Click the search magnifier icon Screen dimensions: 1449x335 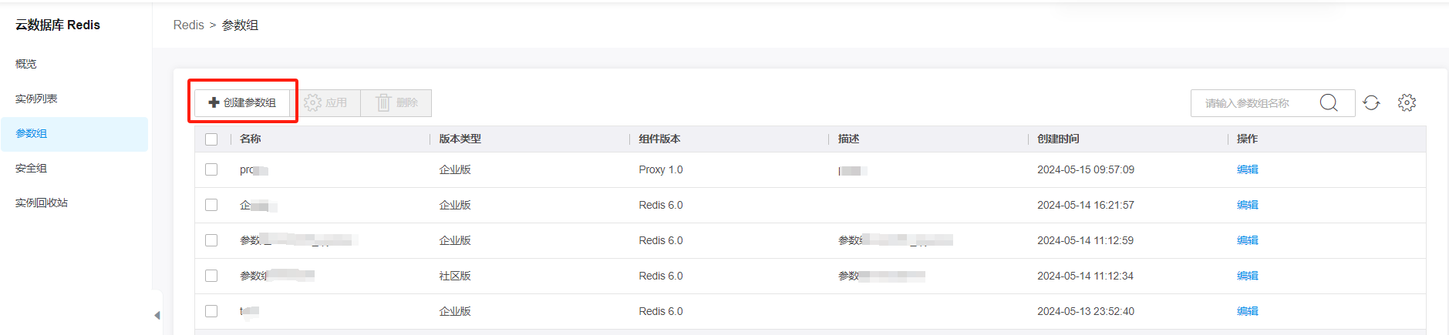coord(1328,102)
